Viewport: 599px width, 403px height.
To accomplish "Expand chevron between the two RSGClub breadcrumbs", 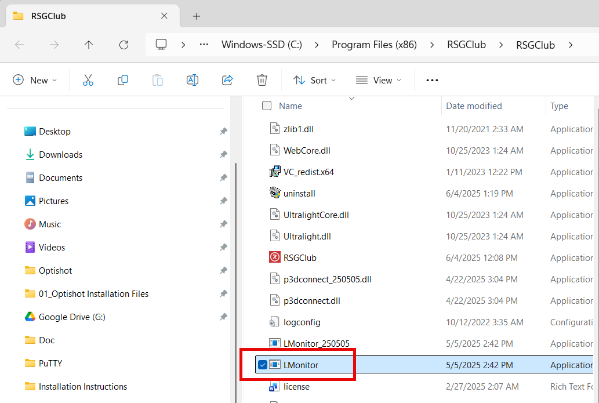I will tap(501, 45).
